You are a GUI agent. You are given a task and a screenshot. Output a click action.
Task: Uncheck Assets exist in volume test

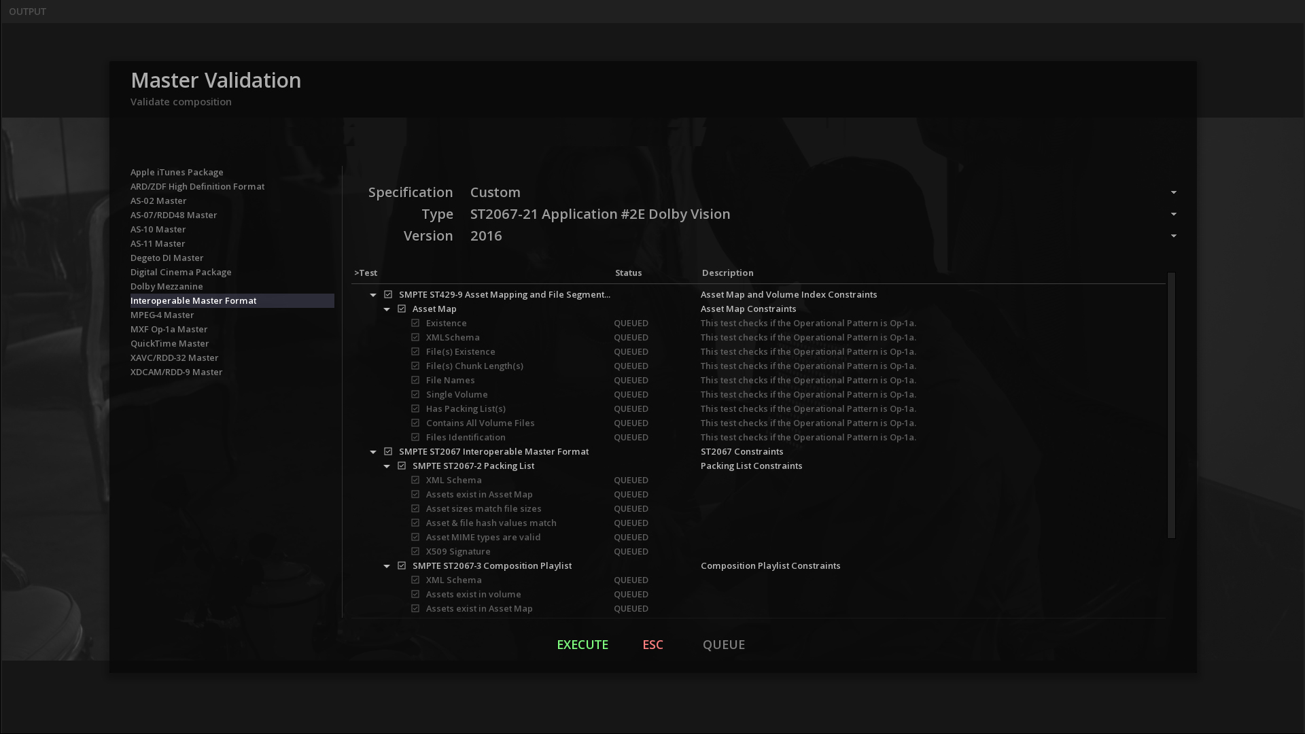tap(415, 594)
